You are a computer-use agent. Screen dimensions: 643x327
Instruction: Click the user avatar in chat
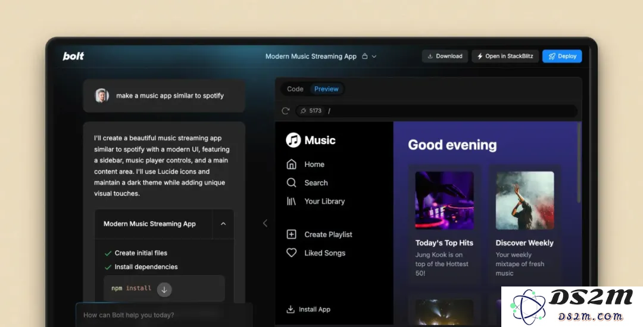[102, 95]
